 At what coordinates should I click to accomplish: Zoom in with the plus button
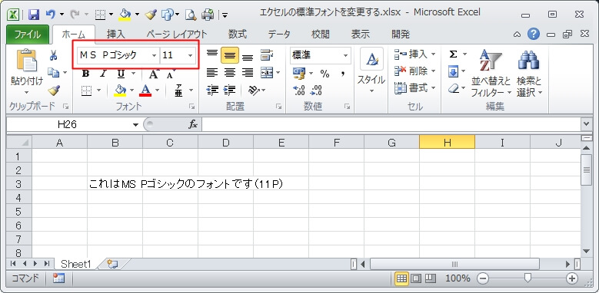click(x=572, y=278)
